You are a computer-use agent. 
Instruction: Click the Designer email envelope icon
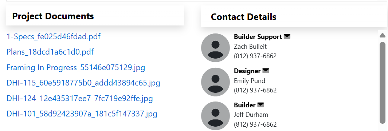pos(266,71)
